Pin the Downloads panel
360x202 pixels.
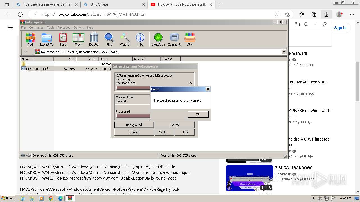324,24
